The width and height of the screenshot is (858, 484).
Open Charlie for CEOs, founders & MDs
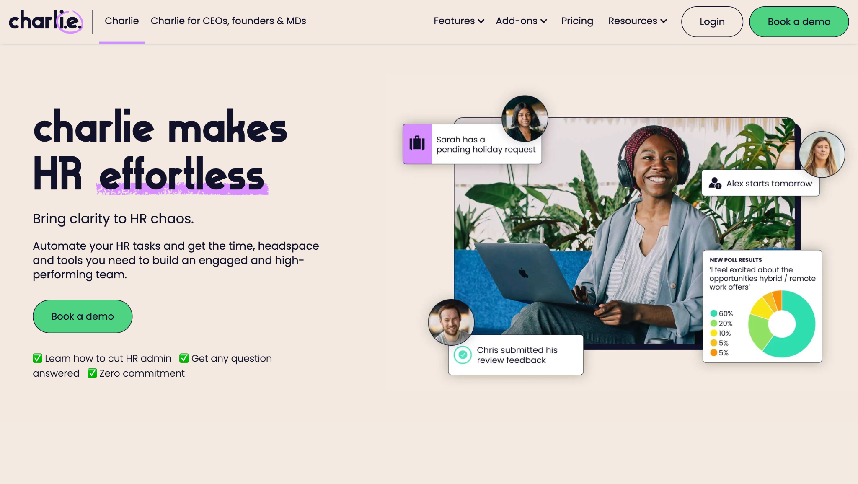(x=228, y=21)
